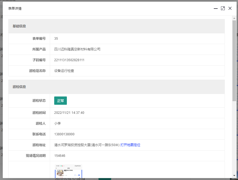Image resolution: width=238 pixels, height=180 pixels.
Task: Close the 表单详情 dialog
Action: tap(230, 9)
